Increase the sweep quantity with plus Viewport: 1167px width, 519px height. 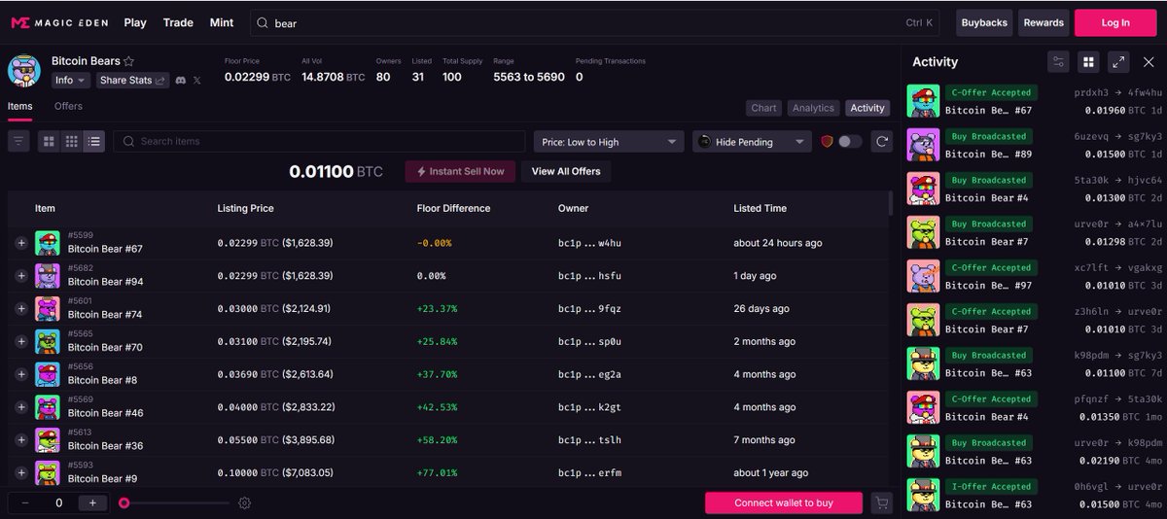click(92, 502)
